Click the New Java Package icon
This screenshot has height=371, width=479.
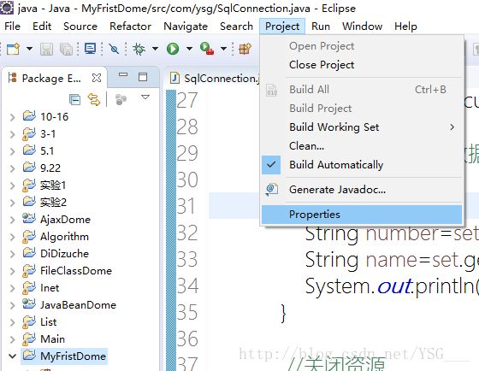click(x=245, y=49)
